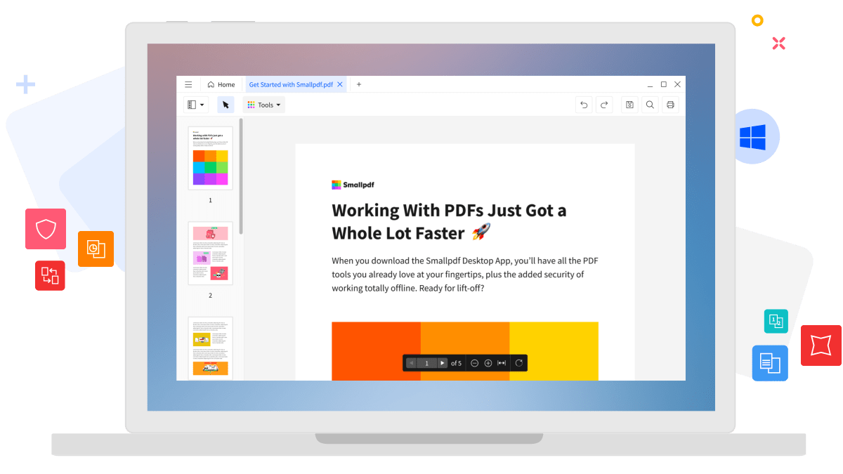Image resolution: width=843 pixels, height=474 pixels.
Task: Click the 'Whole Lot Faster' heading line
Action: (x=411, y=233)
